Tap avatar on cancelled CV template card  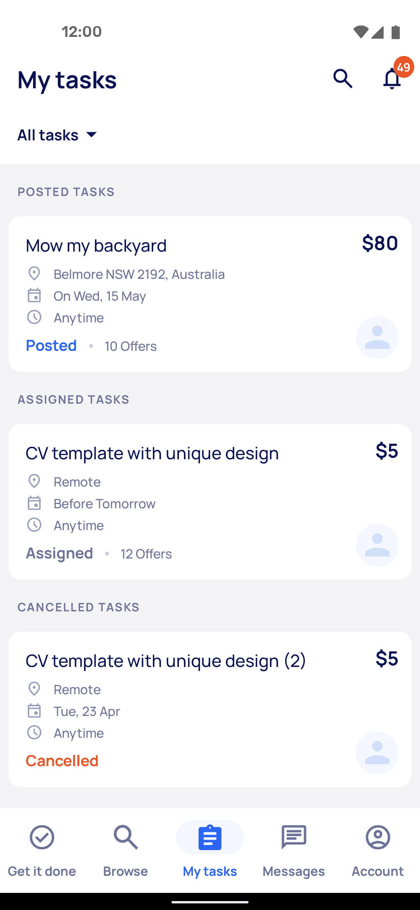coord(377,752)
